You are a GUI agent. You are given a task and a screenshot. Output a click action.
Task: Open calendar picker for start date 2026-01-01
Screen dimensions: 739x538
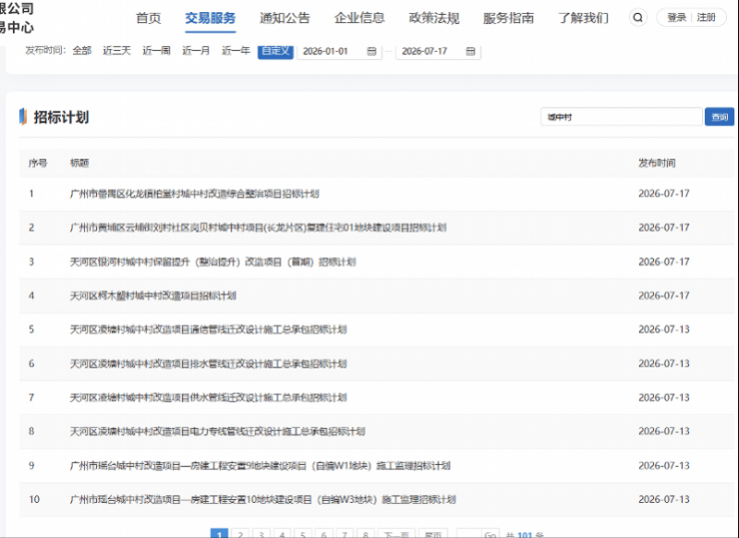(371, 51)
